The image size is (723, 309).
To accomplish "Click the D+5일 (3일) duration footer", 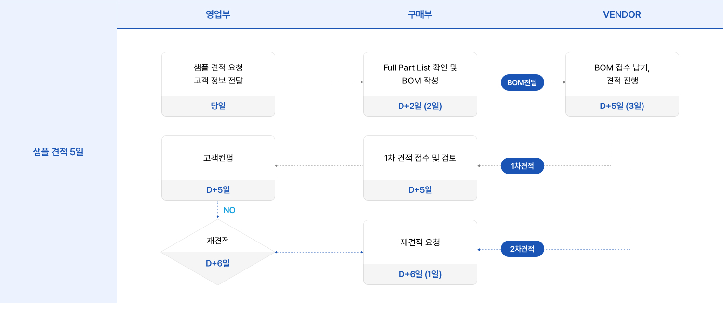I will click(x=622, y=106).
